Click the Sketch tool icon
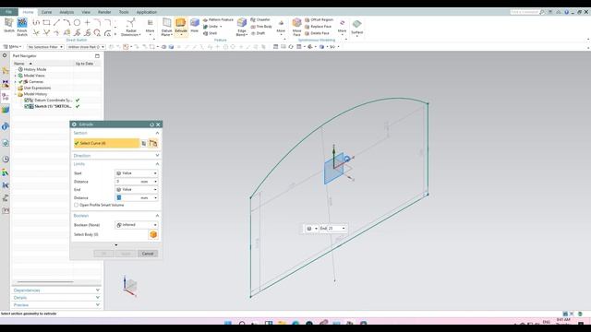 [9, 25]
